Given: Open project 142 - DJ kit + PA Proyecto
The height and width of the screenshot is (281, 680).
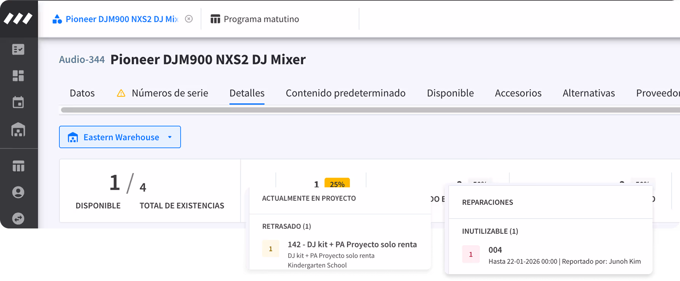Looking at the screenshot, I should pyautogui.click(x=352, y=244).
